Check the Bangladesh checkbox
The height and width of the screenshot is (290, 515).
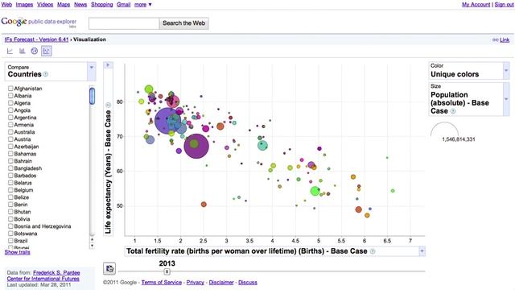[x=10, y=168]
